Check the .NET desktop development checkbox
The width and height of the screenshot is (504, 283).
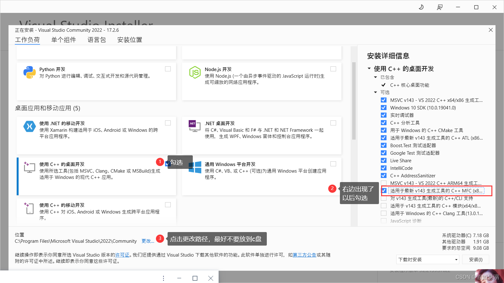pos(333,123)
